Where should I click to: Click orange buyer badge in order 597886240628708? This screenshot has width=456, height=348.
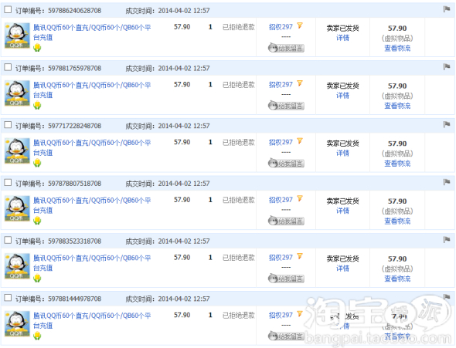click(x=300, y=25)
